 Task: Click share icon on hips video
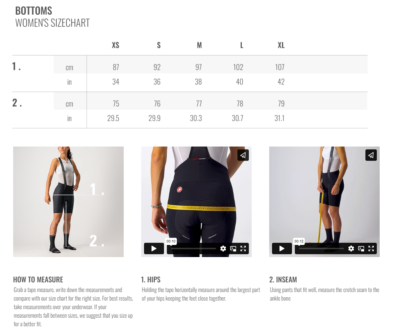(x=243, y=155)
